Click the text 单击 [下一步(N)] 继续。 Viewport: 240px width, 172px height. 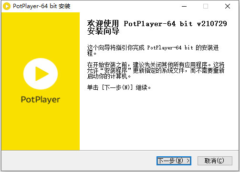coord(119,87)
